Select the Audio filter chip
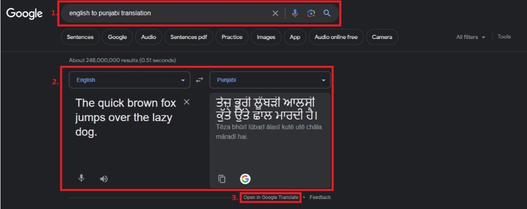 click(x=149, y=37)
